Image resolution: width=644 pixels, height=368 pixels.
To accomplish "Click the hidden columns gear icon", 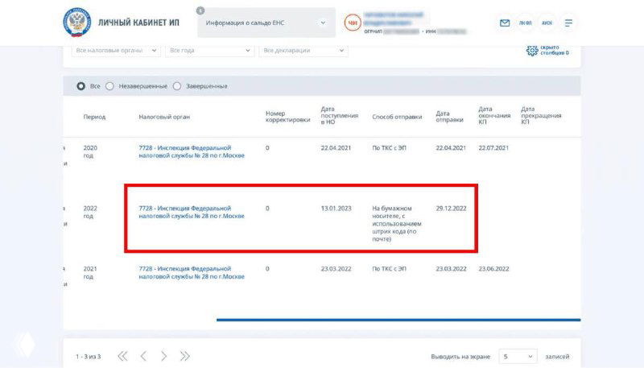I will (531, 50).
